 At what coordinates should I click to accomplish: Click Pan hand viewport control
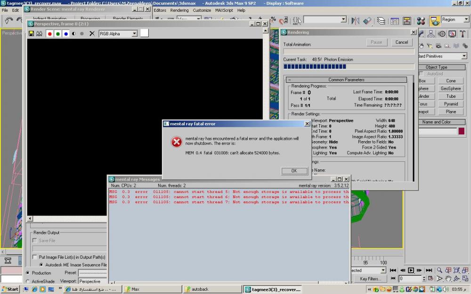[x=448, y=278]
